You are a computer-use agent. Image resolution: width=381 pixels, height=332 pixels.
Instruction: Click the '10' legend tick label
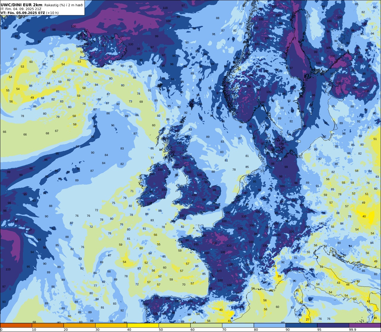[x=34, y=330]
